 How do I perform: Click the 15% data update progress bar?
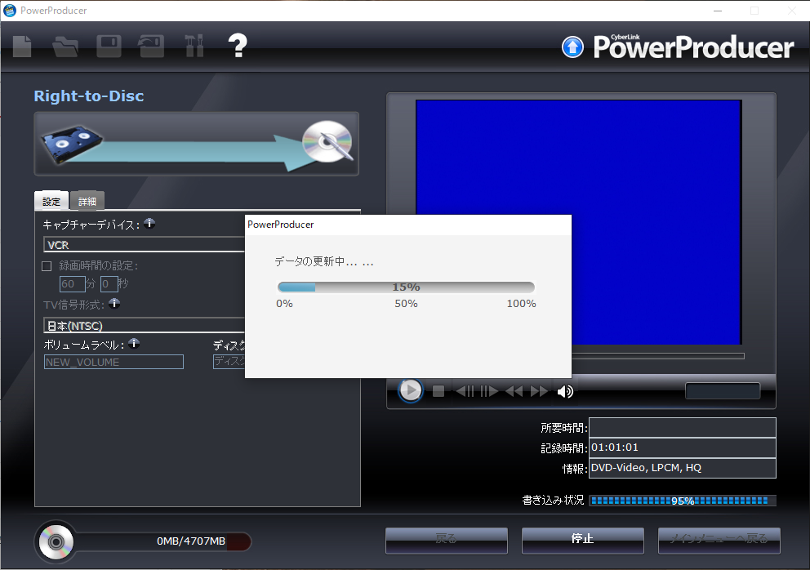click(406, 287)
